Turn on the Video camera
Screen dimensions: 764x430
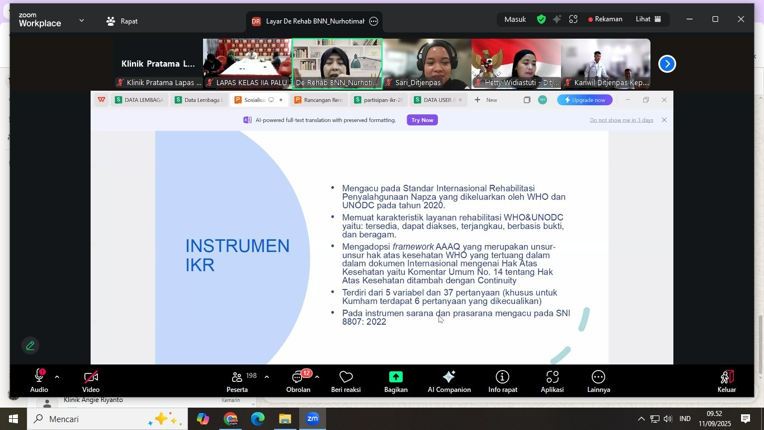tap(91, 381)
